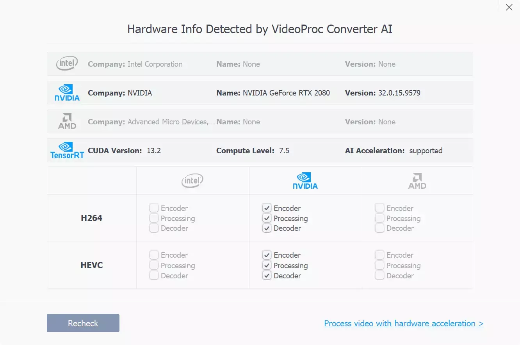The height and width of the screenshot is (345, 520).
Task: Check the AMD HEVC Decoder checkbox
Action: tap(379, 276)
